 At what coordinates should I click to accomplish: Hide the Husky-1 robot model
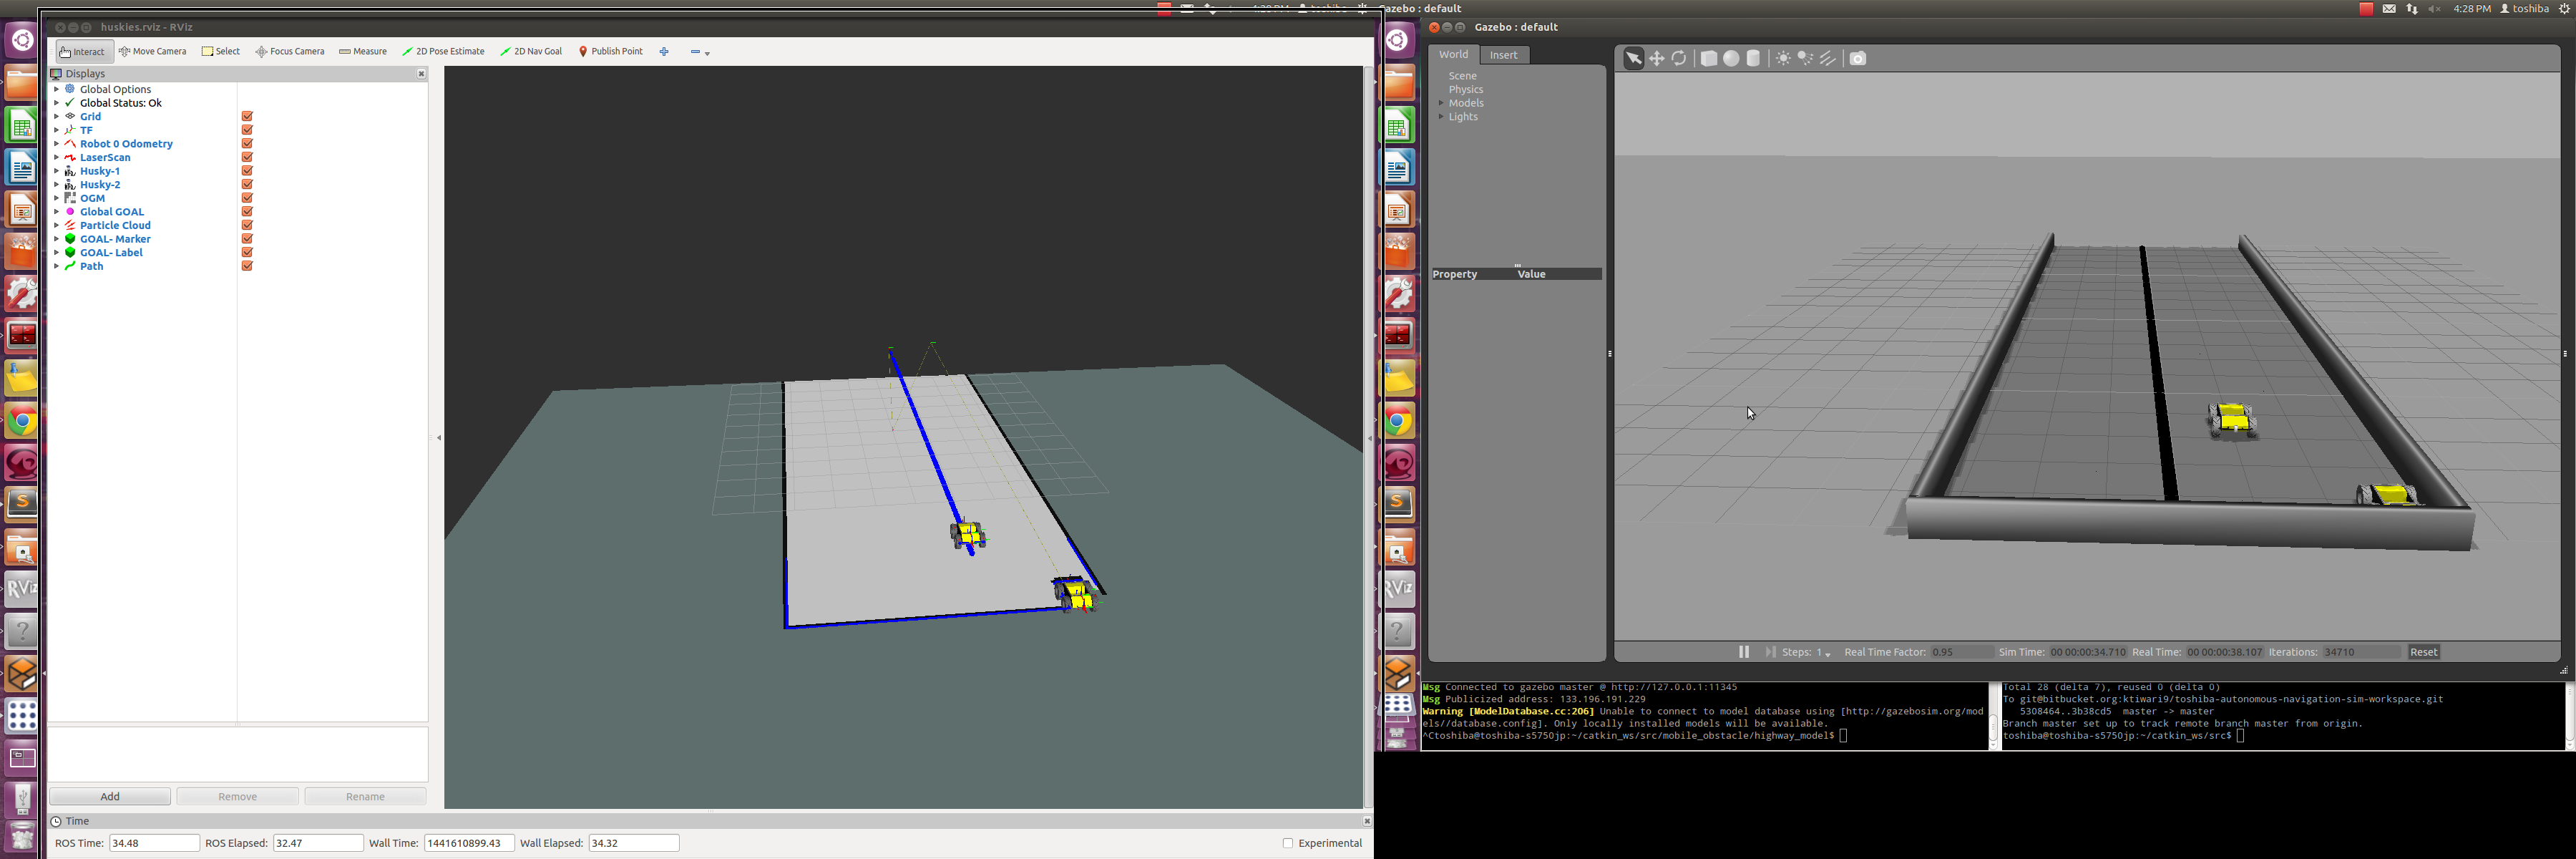pos(247,171)
